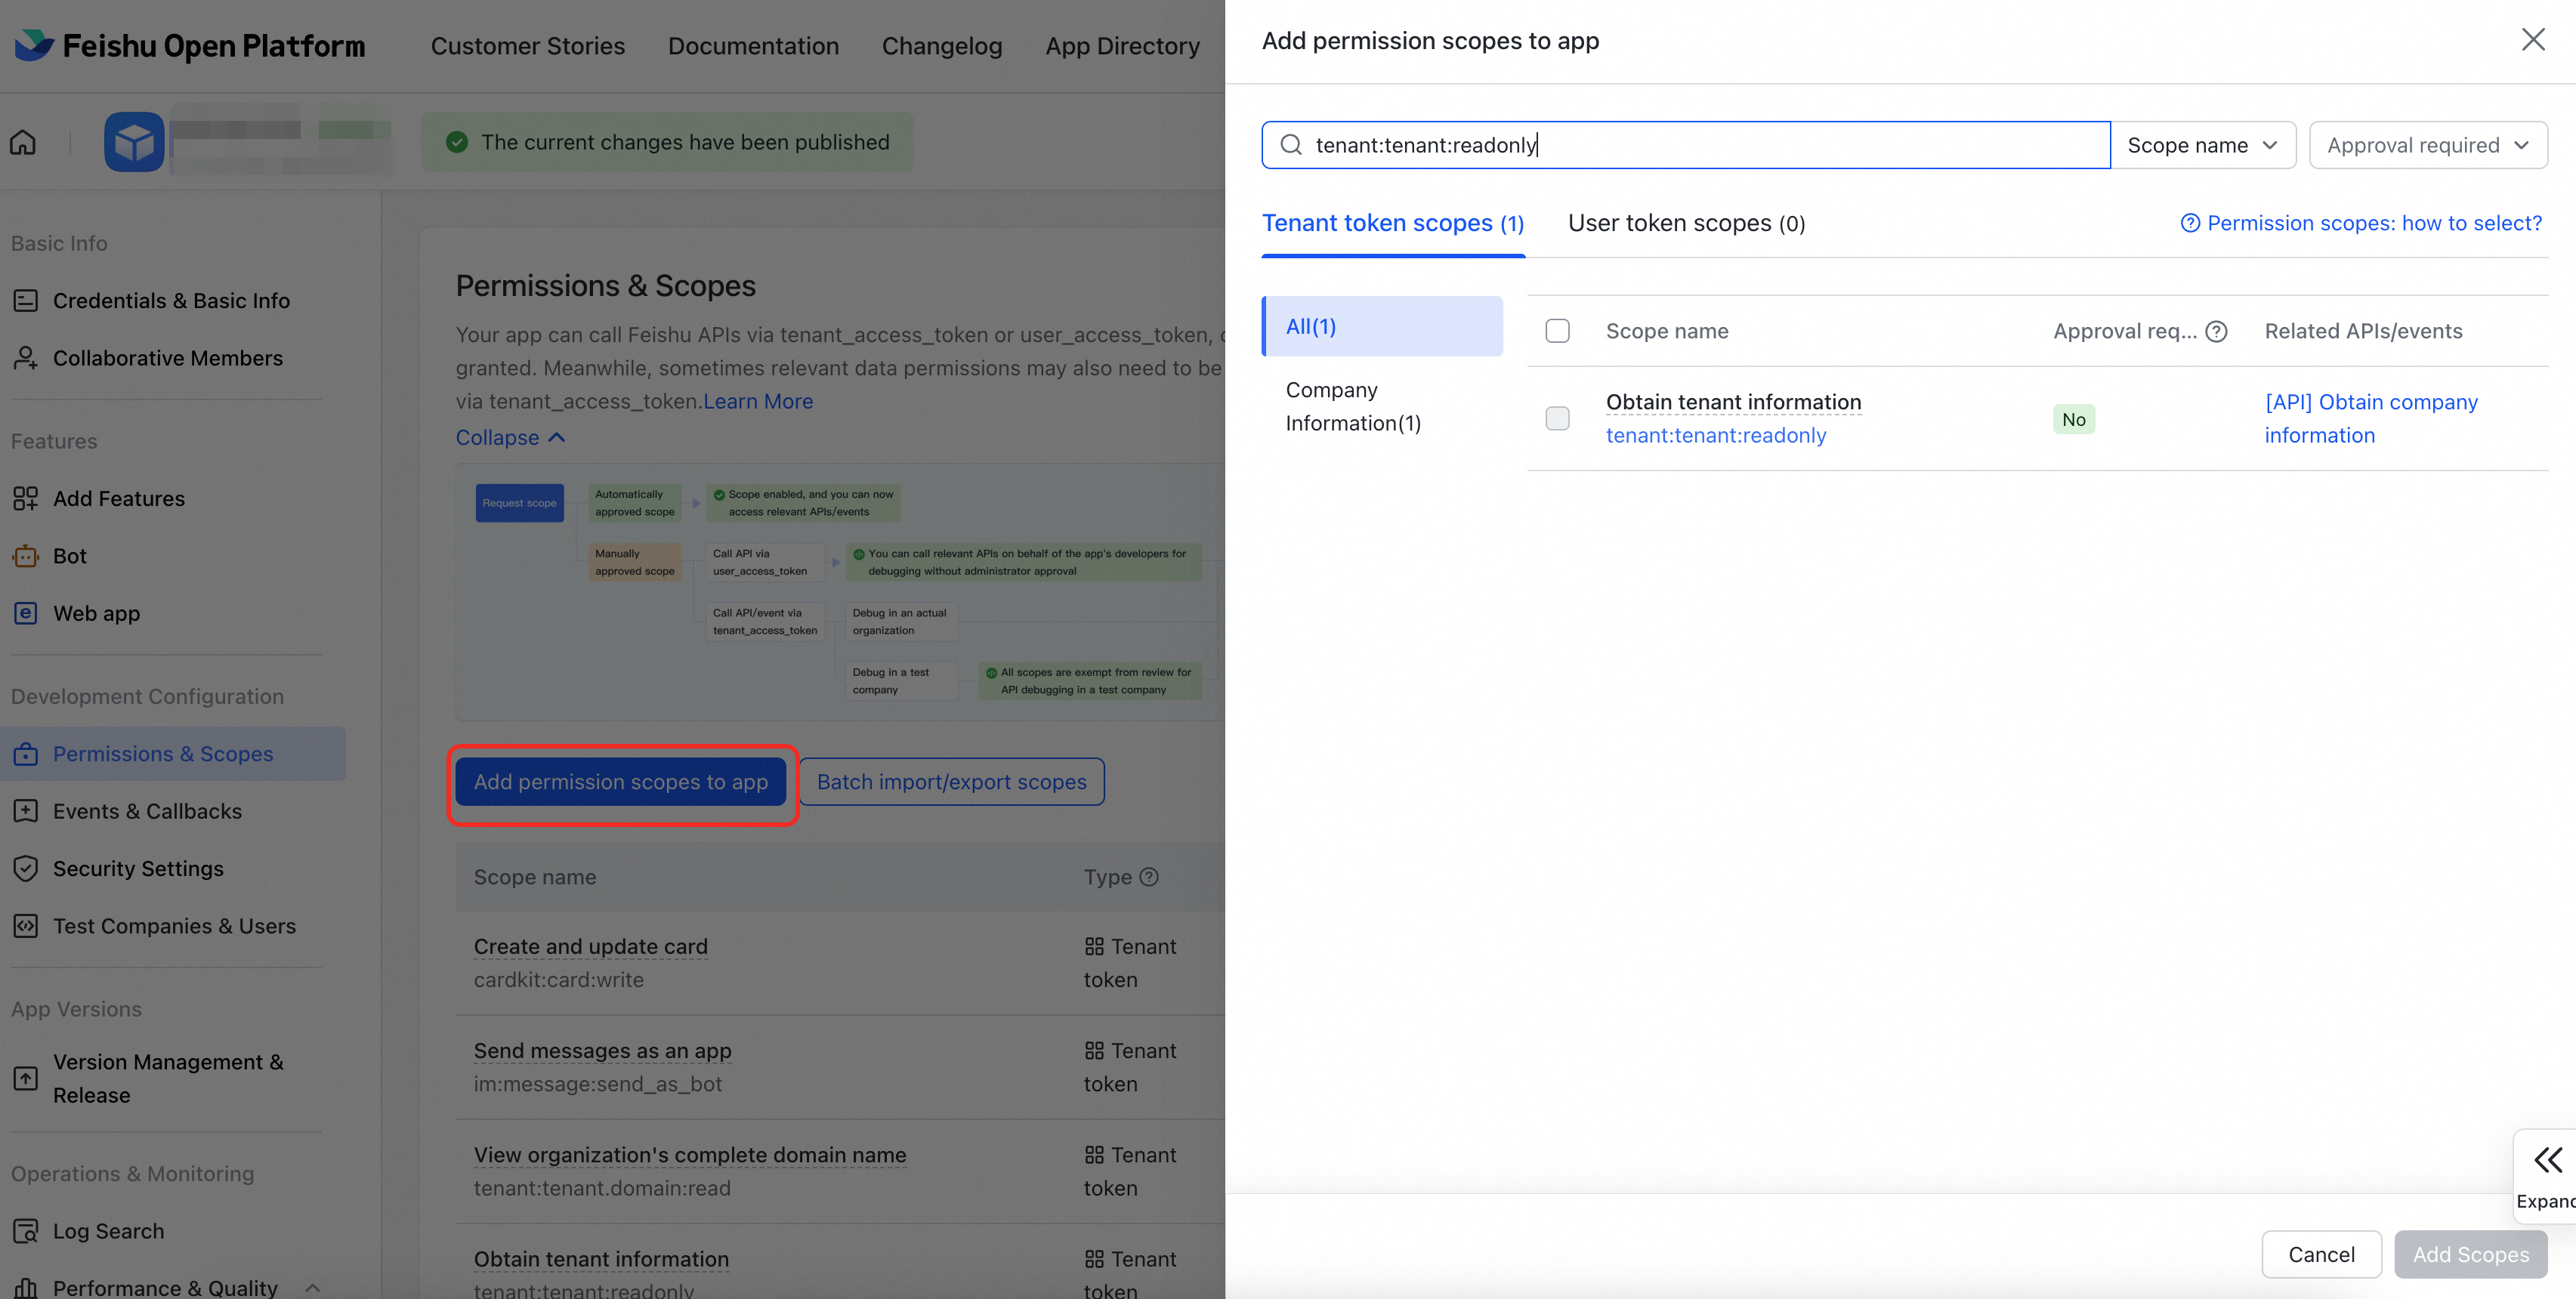Check the Obtain tenant information scope checkbox
Viewport: 2576px width, 1299px height.
coord(1557,418)
